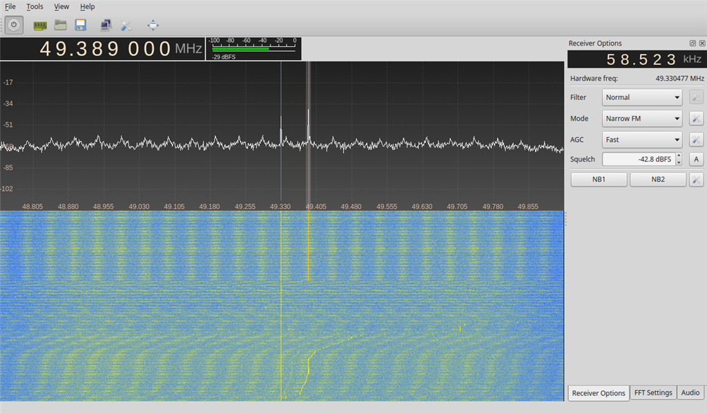Switch to the FFT Settings tab

click(x=652, y=393)
